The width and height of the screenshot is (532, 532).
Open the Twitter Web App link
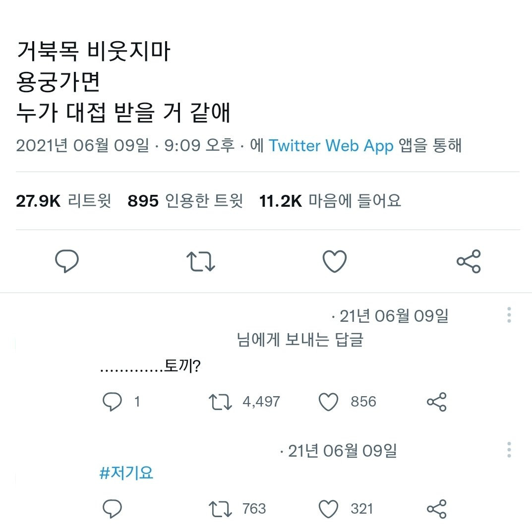pos(331,146)
